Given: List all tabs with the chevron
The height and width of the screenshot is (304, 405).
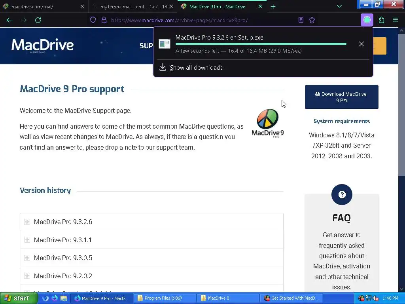Looking at the screenshot, I should point(339,6).
